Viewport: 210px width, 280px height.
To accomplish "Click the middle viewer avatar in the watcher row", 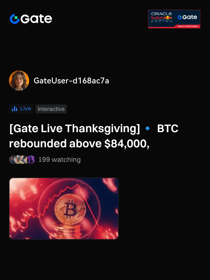I will coord(22,160).
